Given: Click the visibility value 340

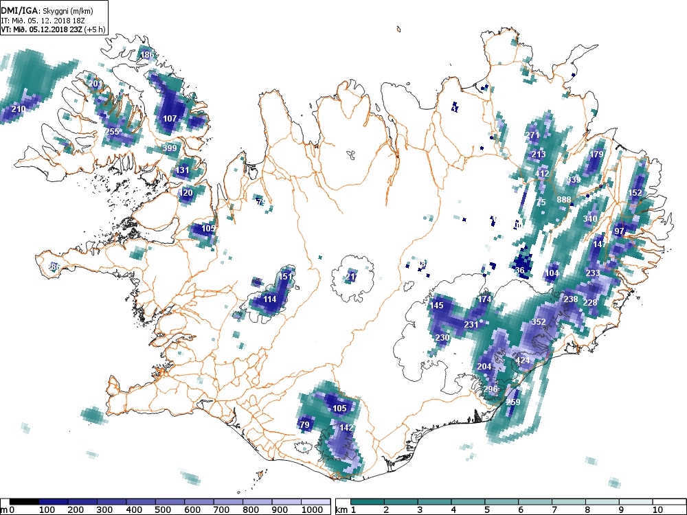Looking at the screenshot, I should [x=590, y=218].
